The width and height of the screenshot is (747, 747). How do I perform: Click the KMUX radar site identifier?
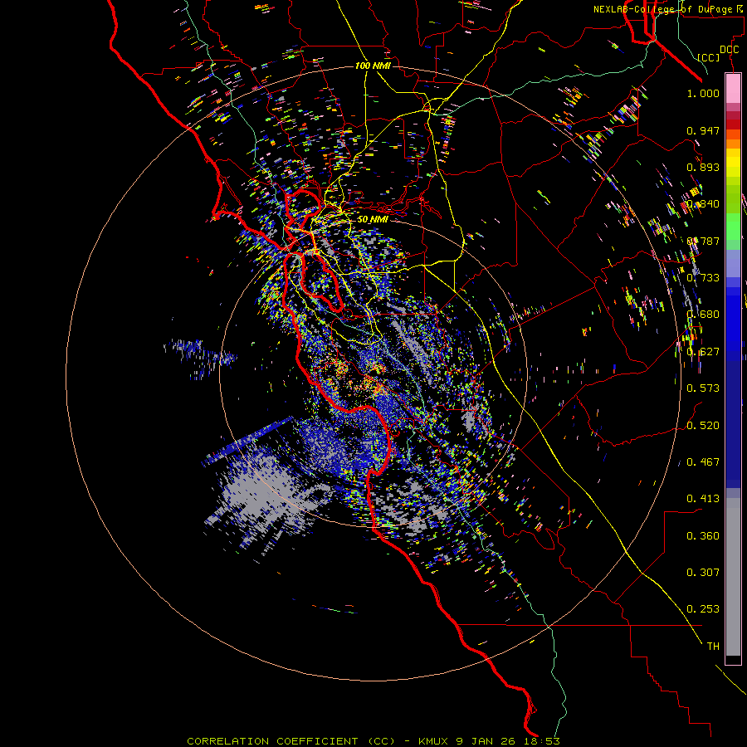434,741
